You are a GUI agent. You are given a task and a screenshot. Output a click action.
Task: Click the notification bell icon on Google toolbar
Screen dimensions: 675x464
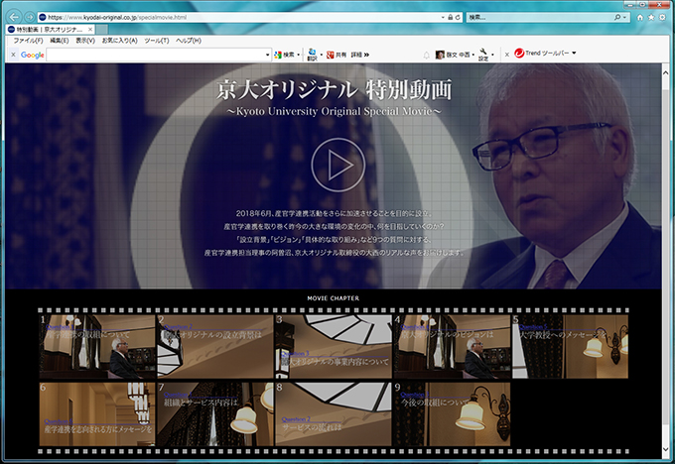(x=426, y=56)
